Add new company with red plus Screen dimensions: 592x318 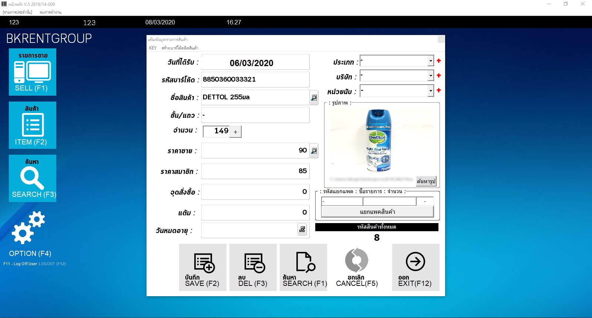point(439,75)
